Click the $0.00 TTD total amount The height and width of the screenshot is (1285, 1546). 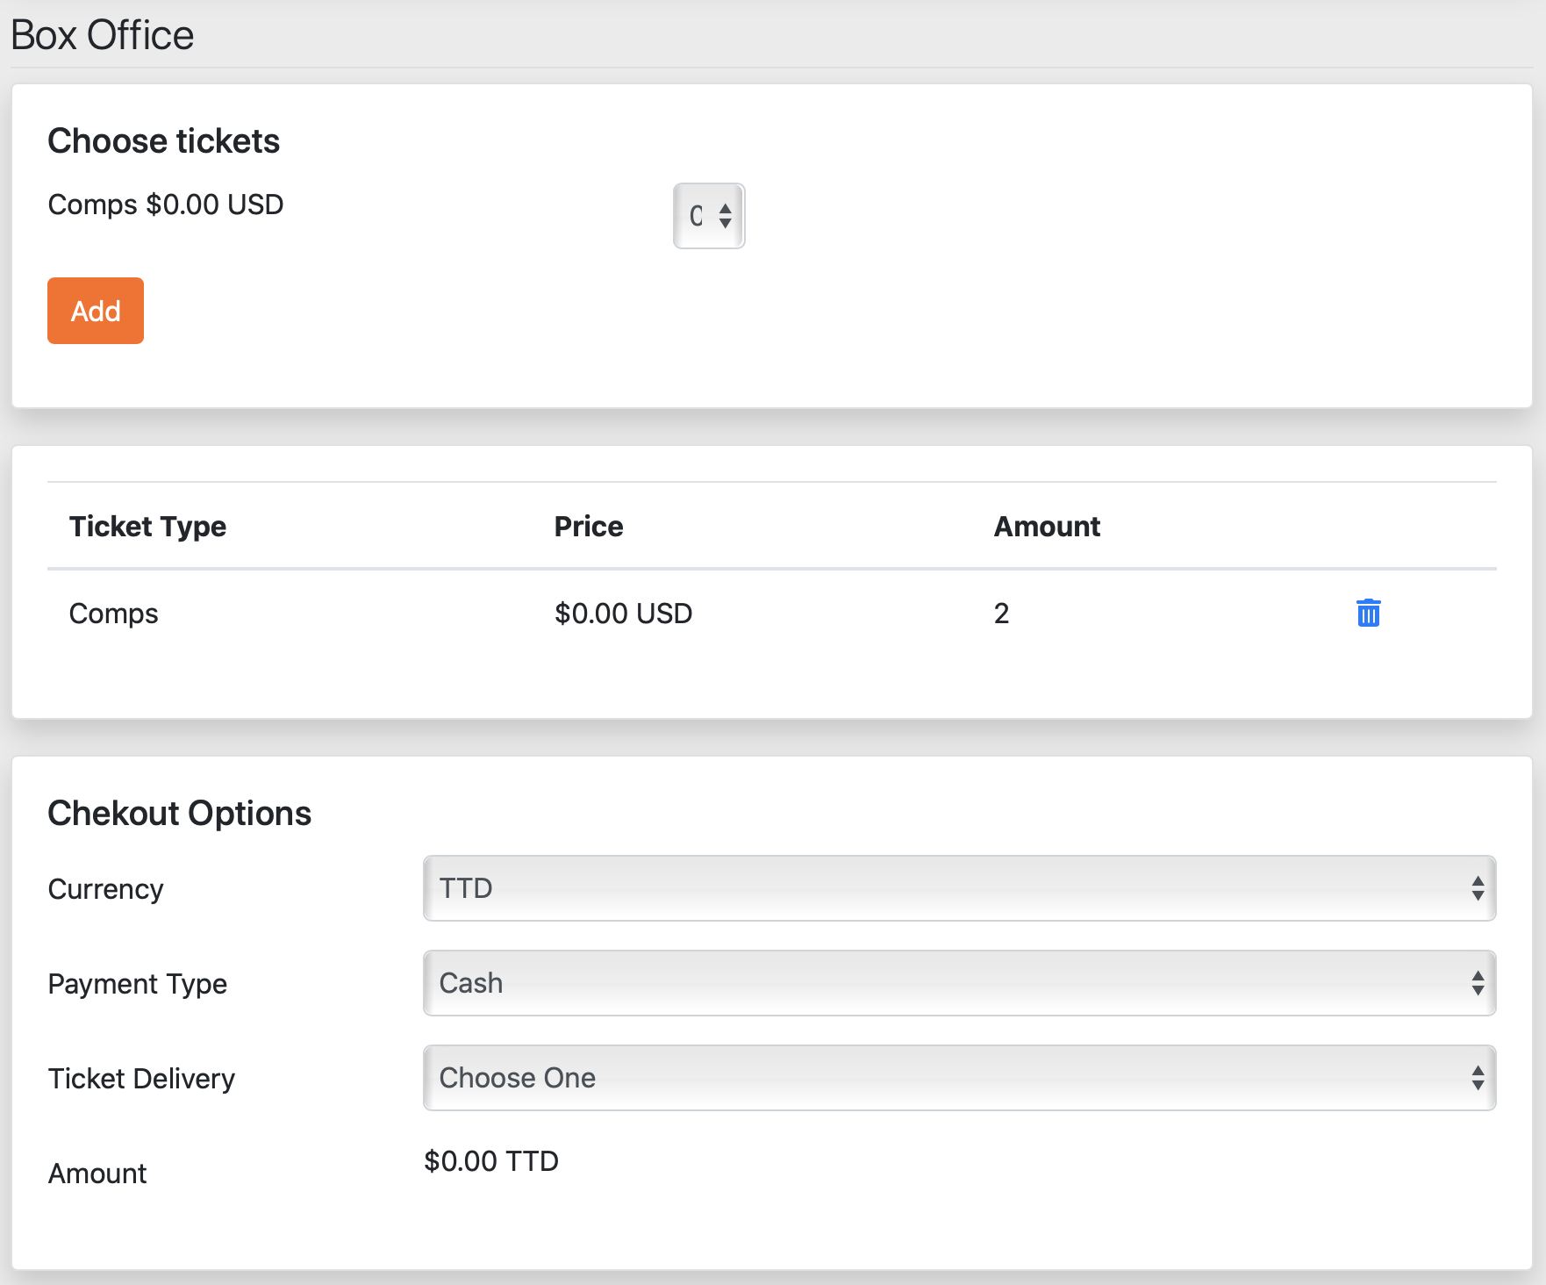point(491,1161)
